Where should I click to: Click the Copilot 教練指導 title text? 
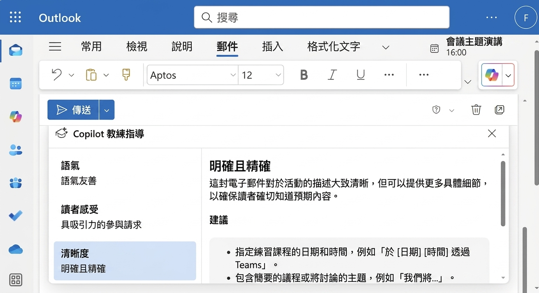pyautogui.click(x=109, y=134)
